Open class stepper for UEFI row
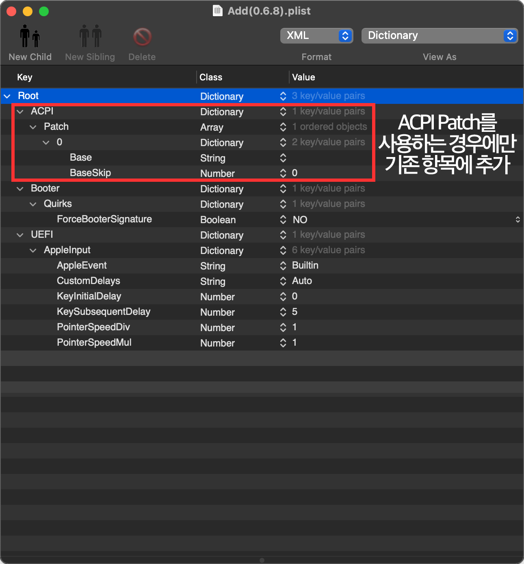 [283, 235]
